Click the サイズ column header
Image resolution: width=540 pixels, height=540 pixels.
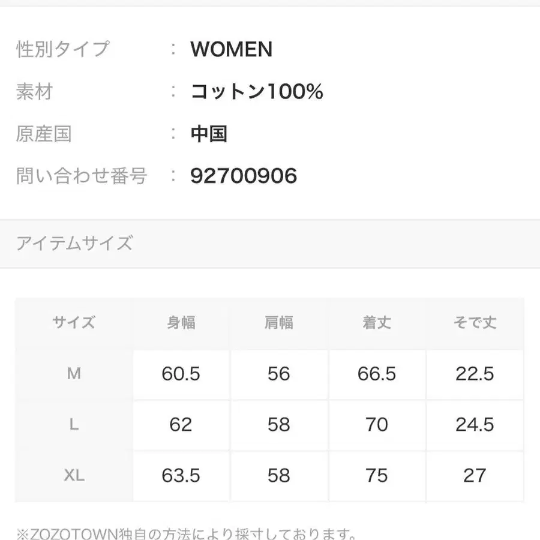(74, 323)
